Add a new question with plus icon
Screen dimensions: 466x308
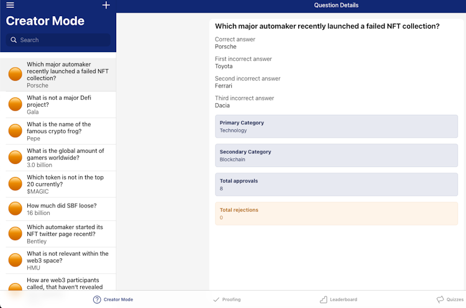pos(106,5)
